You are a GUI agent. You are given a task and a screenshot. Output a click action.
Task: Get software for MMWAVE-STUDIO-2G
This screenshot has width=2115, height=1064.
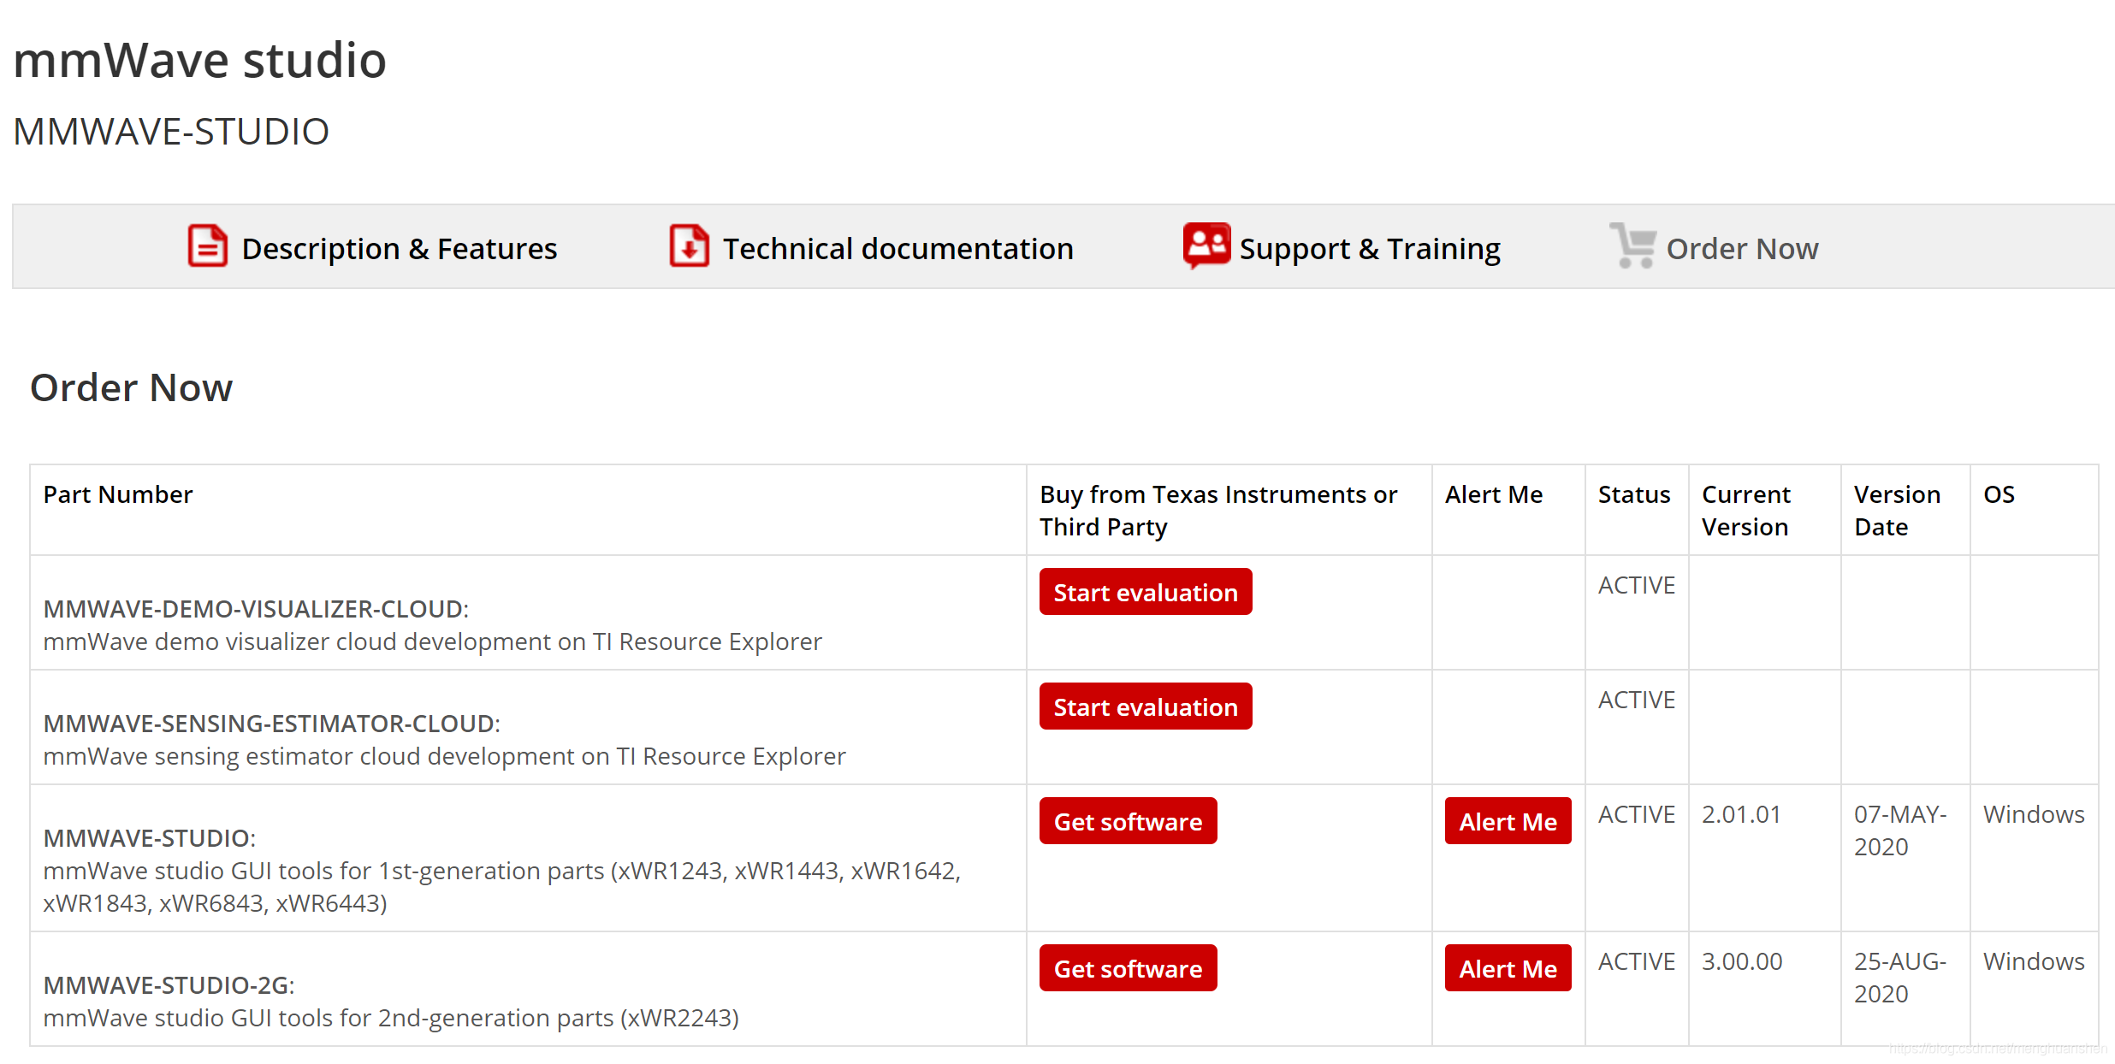coord(1127,968)
